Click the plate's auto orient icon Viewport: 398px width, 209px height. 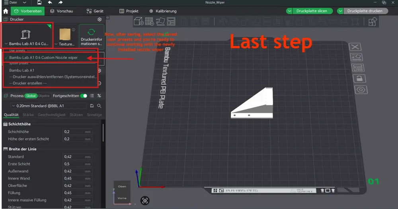tap(356, 57)
